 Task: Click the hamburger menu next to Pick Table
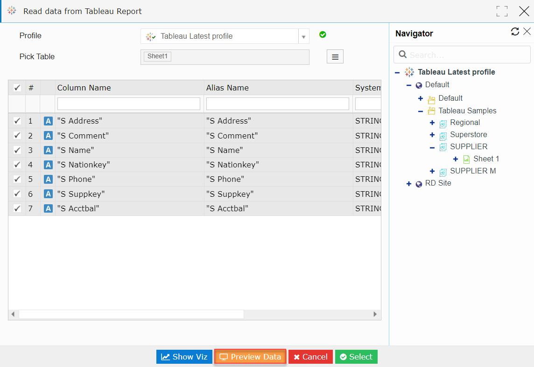pos(335,56)
